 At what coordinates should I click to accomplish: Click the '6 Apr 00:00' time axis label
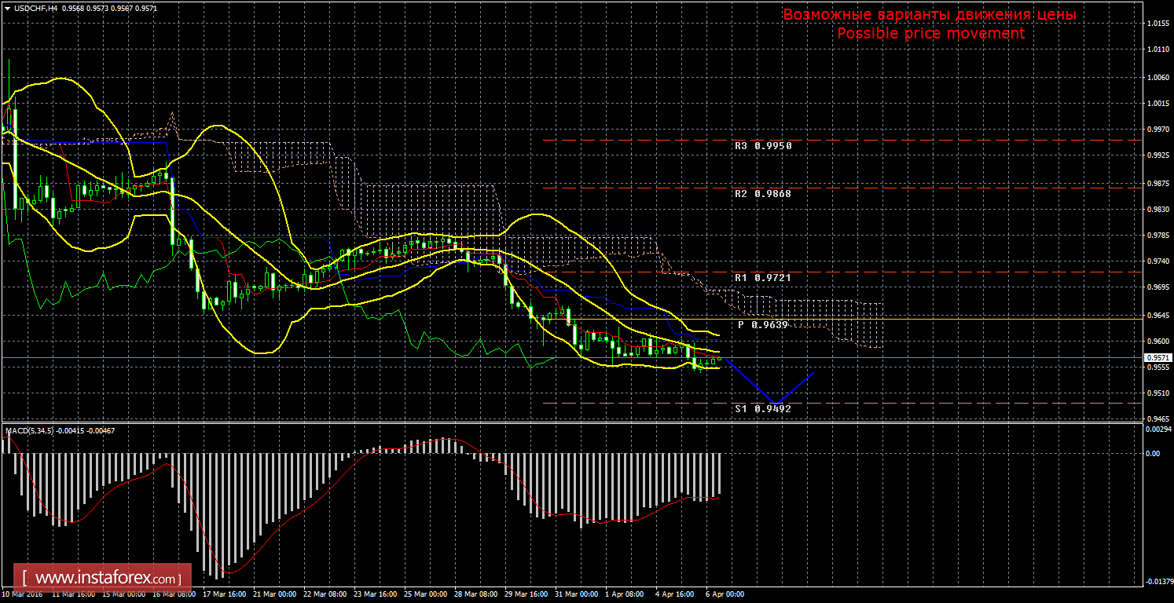725,594
